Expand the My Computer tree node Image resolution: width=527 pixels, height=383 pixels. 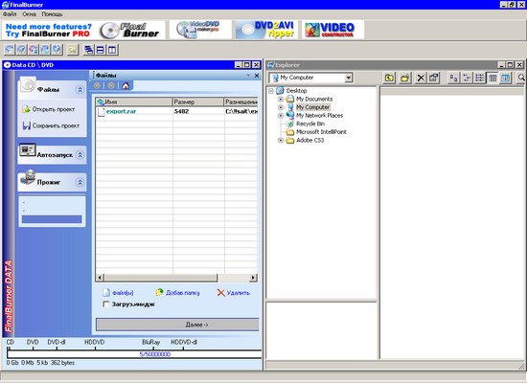(x=281, y=107)
